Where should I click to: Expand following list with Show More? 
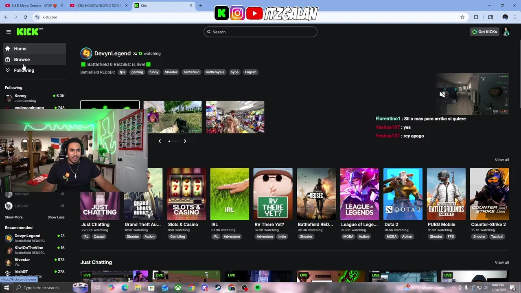point(14,217)
